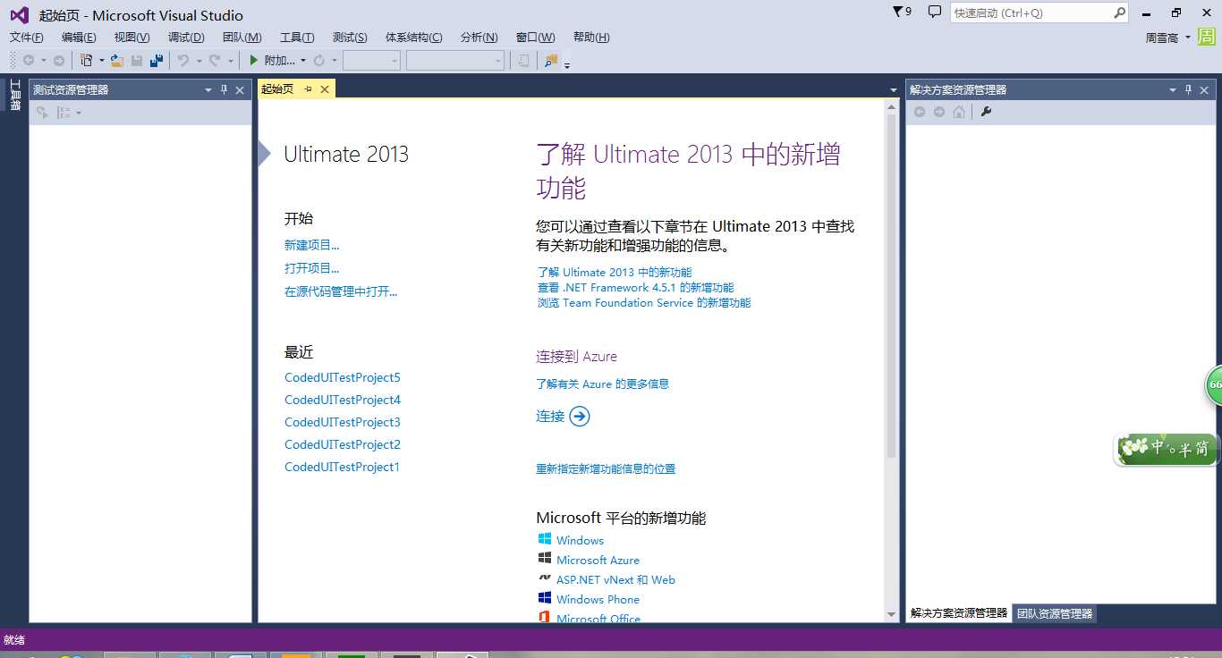Click 了解有关 Azure 的更多信息 link
Screen dimensions: 1222x658
(602, 384)
